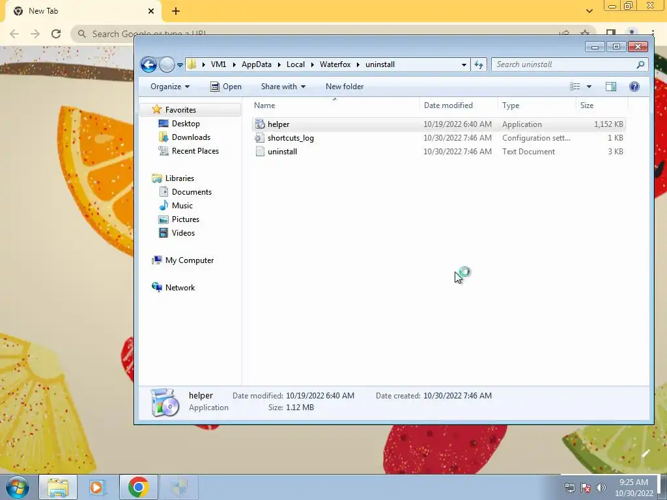Click the Windows Start button
This screenshot has width=667, height=500.
click(18, 487)
